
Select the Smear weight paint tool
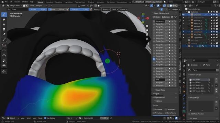tap(4, 29)
